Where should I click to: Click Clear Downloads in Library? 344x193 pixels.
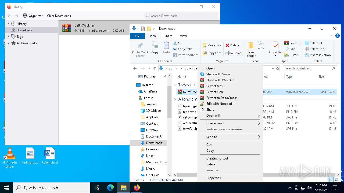[59, 16]
